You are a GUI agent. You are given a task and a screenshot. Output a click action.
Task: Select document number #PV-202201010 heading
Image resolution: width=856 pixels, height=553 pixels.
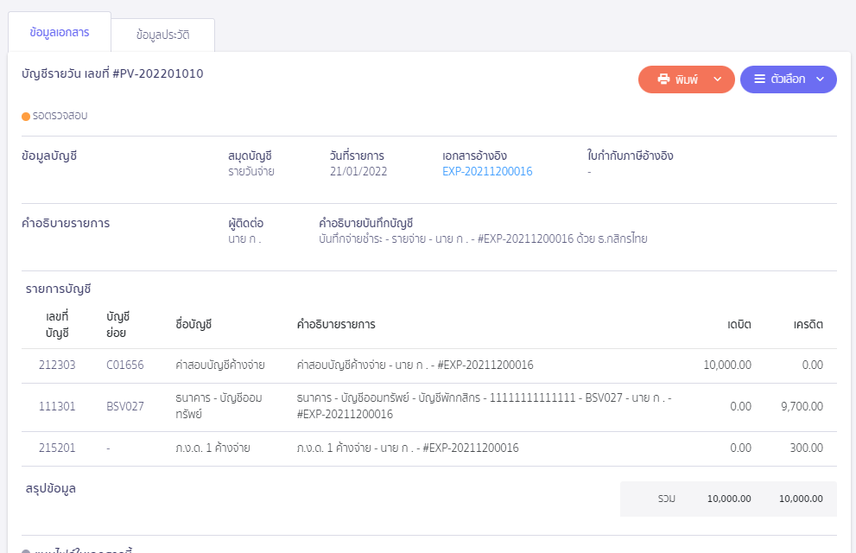tap(158, 73)
